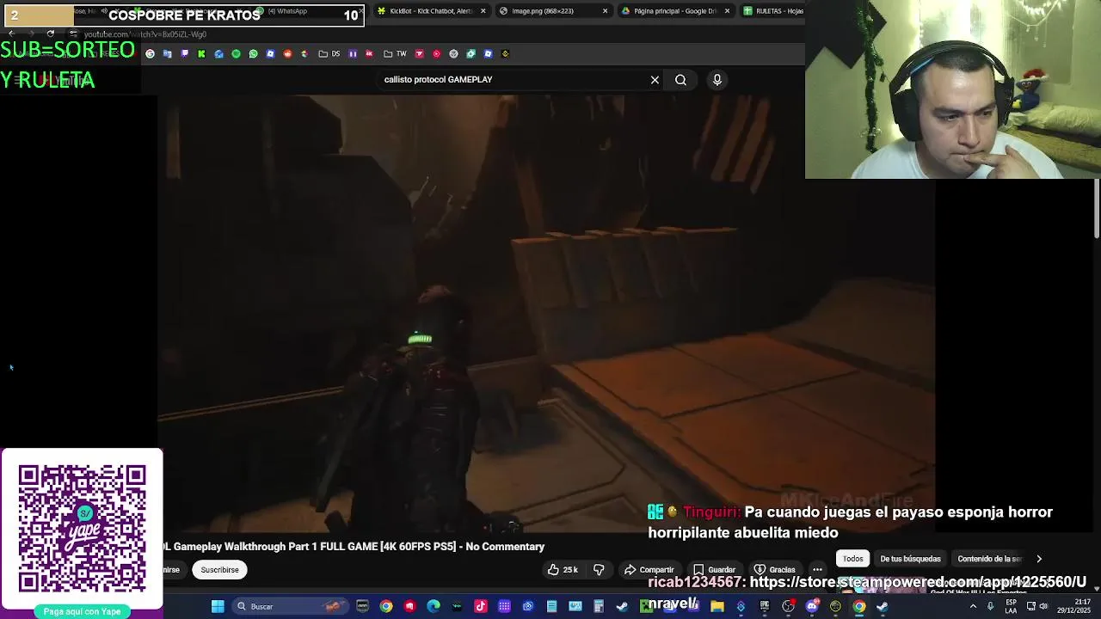1101x619 pixels.
Task: Click the YouTube search magnifier button
Action: coord(680,80)
